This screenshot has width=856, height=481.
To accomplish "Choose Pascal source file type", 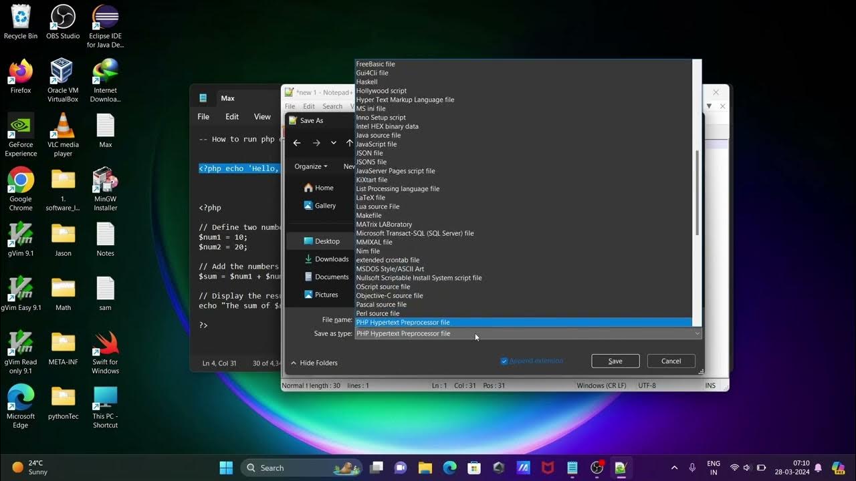I will (523, 305).
